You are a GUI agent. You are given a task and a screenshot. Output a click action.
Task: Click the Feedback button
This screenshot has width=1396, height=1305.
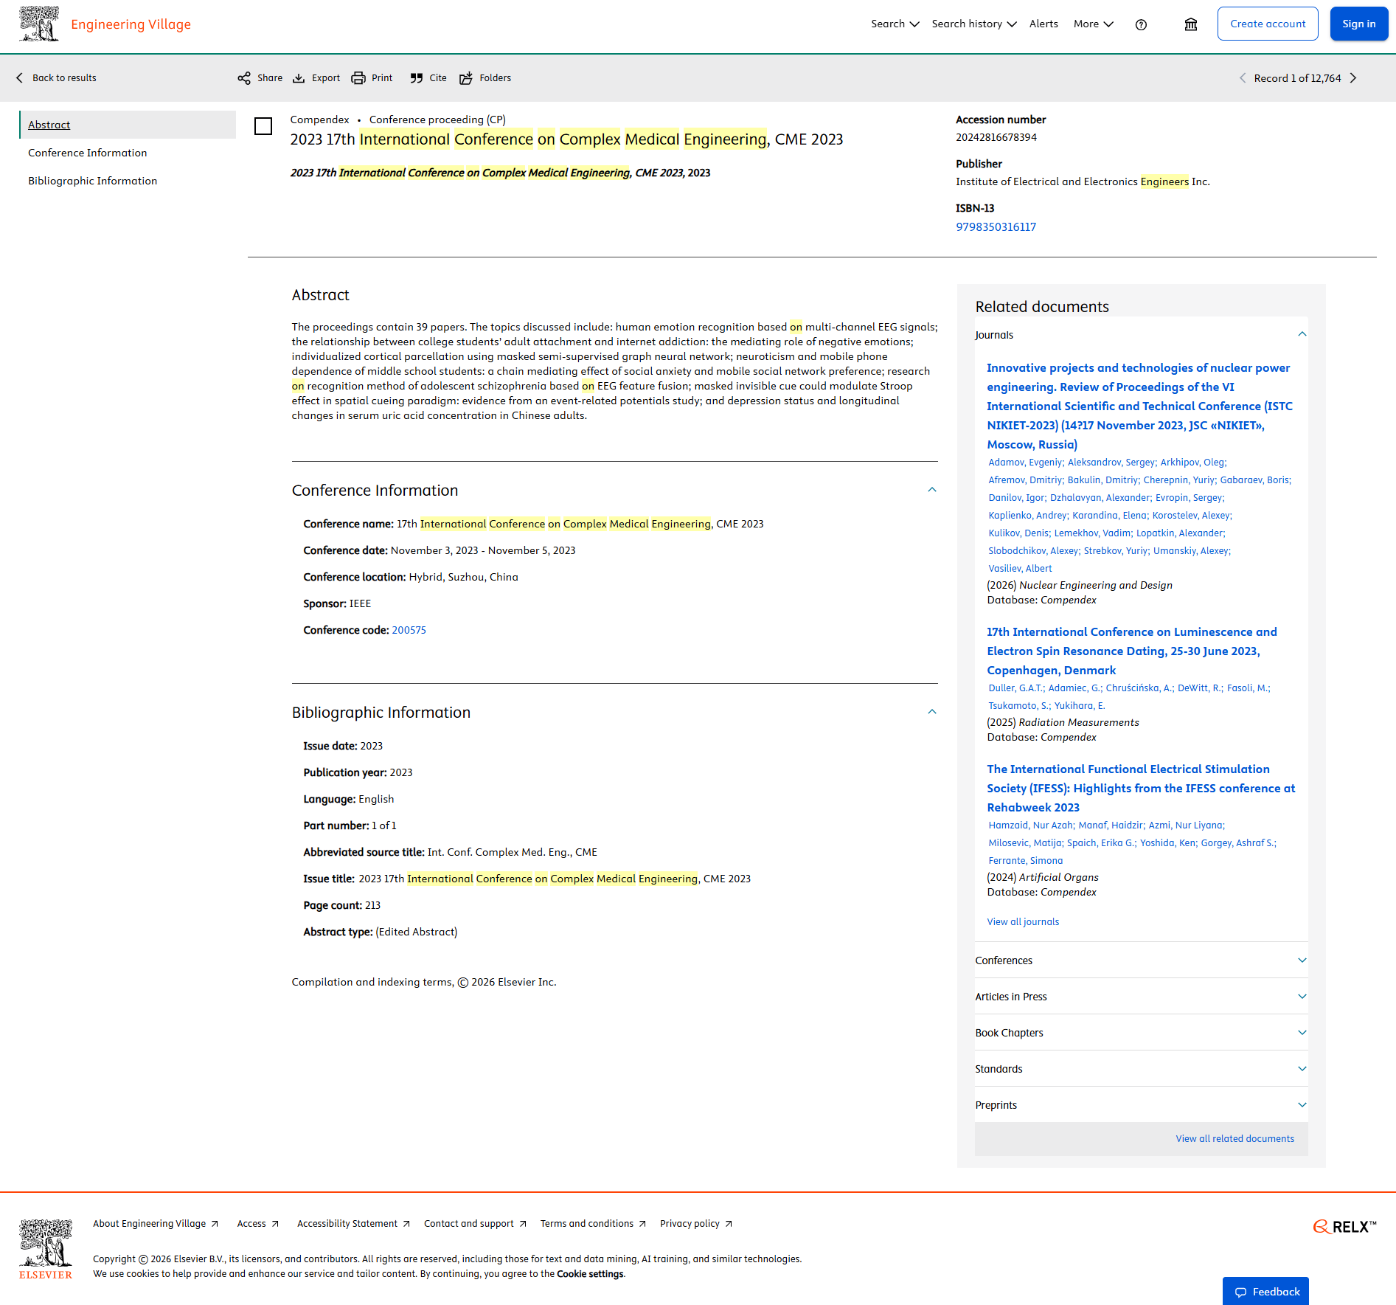click(1265, 1292)
